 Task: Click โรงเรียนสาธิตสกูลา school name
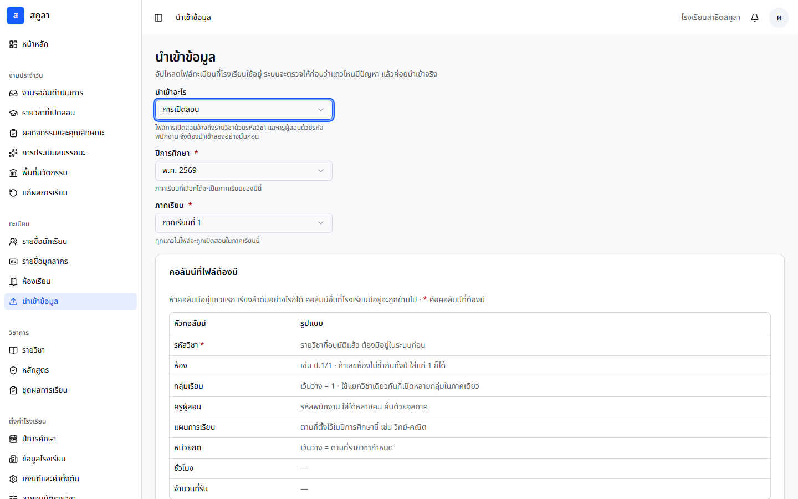710,18
